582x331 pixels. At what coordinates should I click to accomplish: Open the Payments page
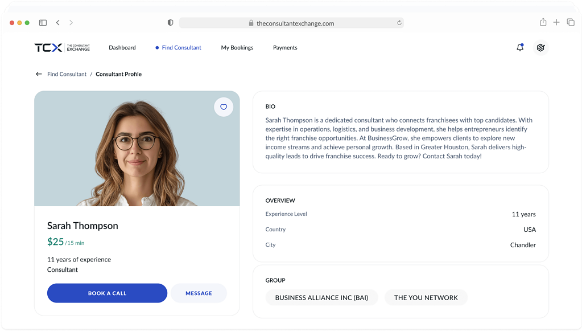point(285,47)
